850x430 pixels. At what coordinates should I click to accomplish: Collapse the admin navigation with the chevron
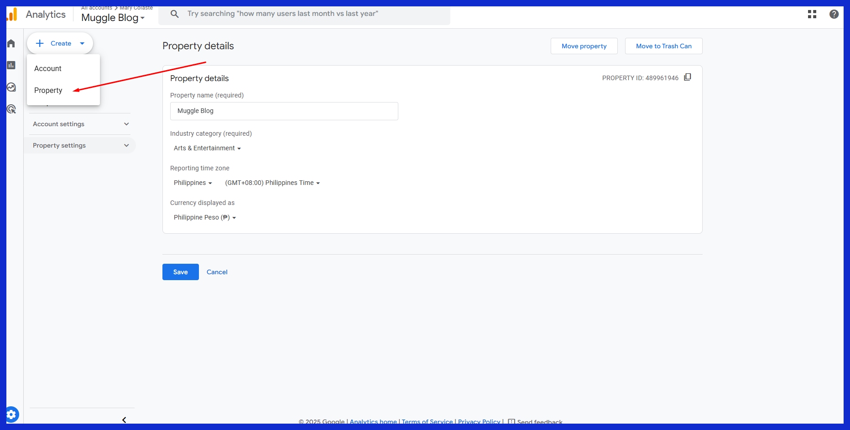(x=124, y=420)
